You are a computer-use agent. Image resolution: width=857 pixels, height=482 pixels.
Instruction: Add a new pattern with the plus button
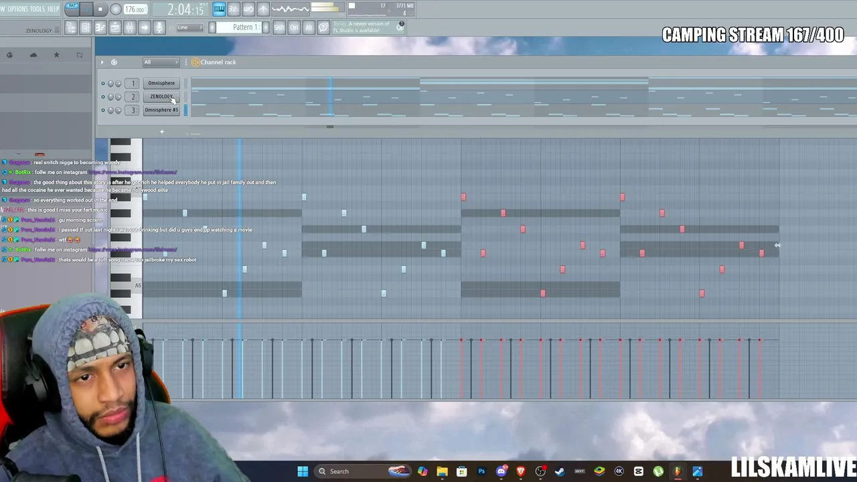(x=266, y=27)
